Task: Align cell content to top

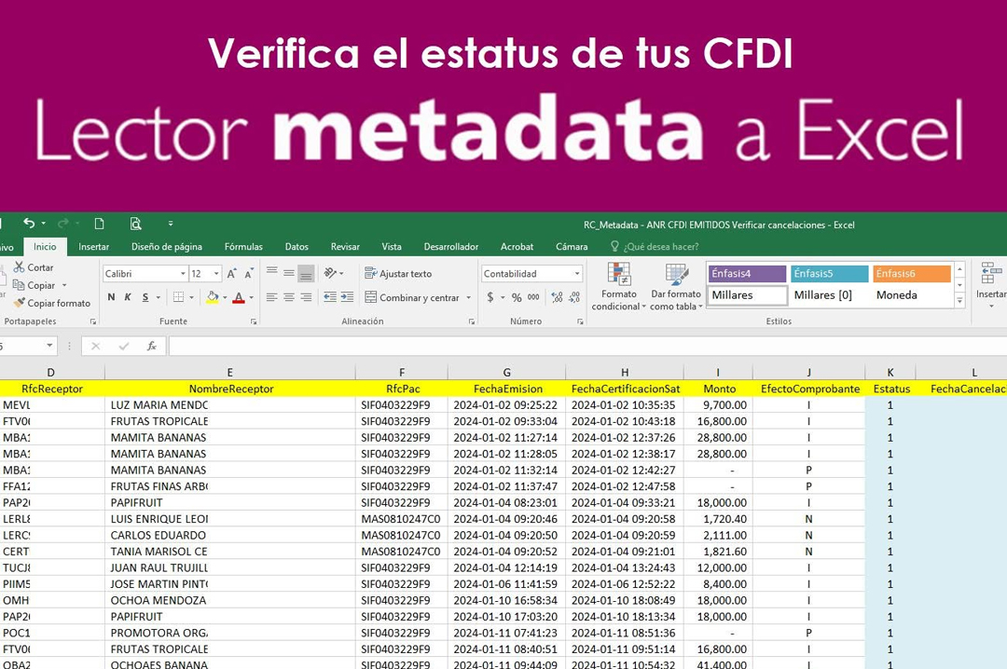Action: pos(271,273)
